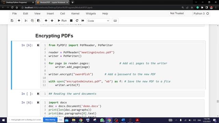Click inside the writer.encrypt("swordfish") code line
This screenshot has height=123, width=219.
[71, 74]
